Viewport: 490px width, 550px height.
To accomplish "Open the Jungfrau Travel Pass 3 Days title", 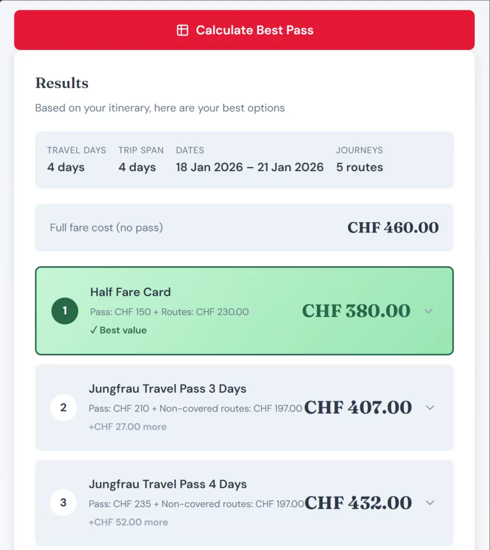I will pos(167,389).
